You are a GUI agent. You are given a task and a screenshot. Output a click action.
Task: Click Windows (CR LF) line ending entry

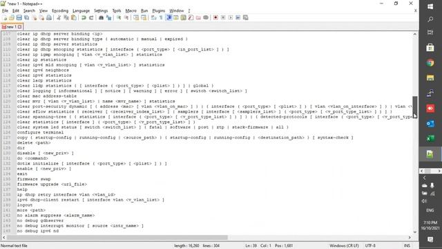click(x=344, y=246)
